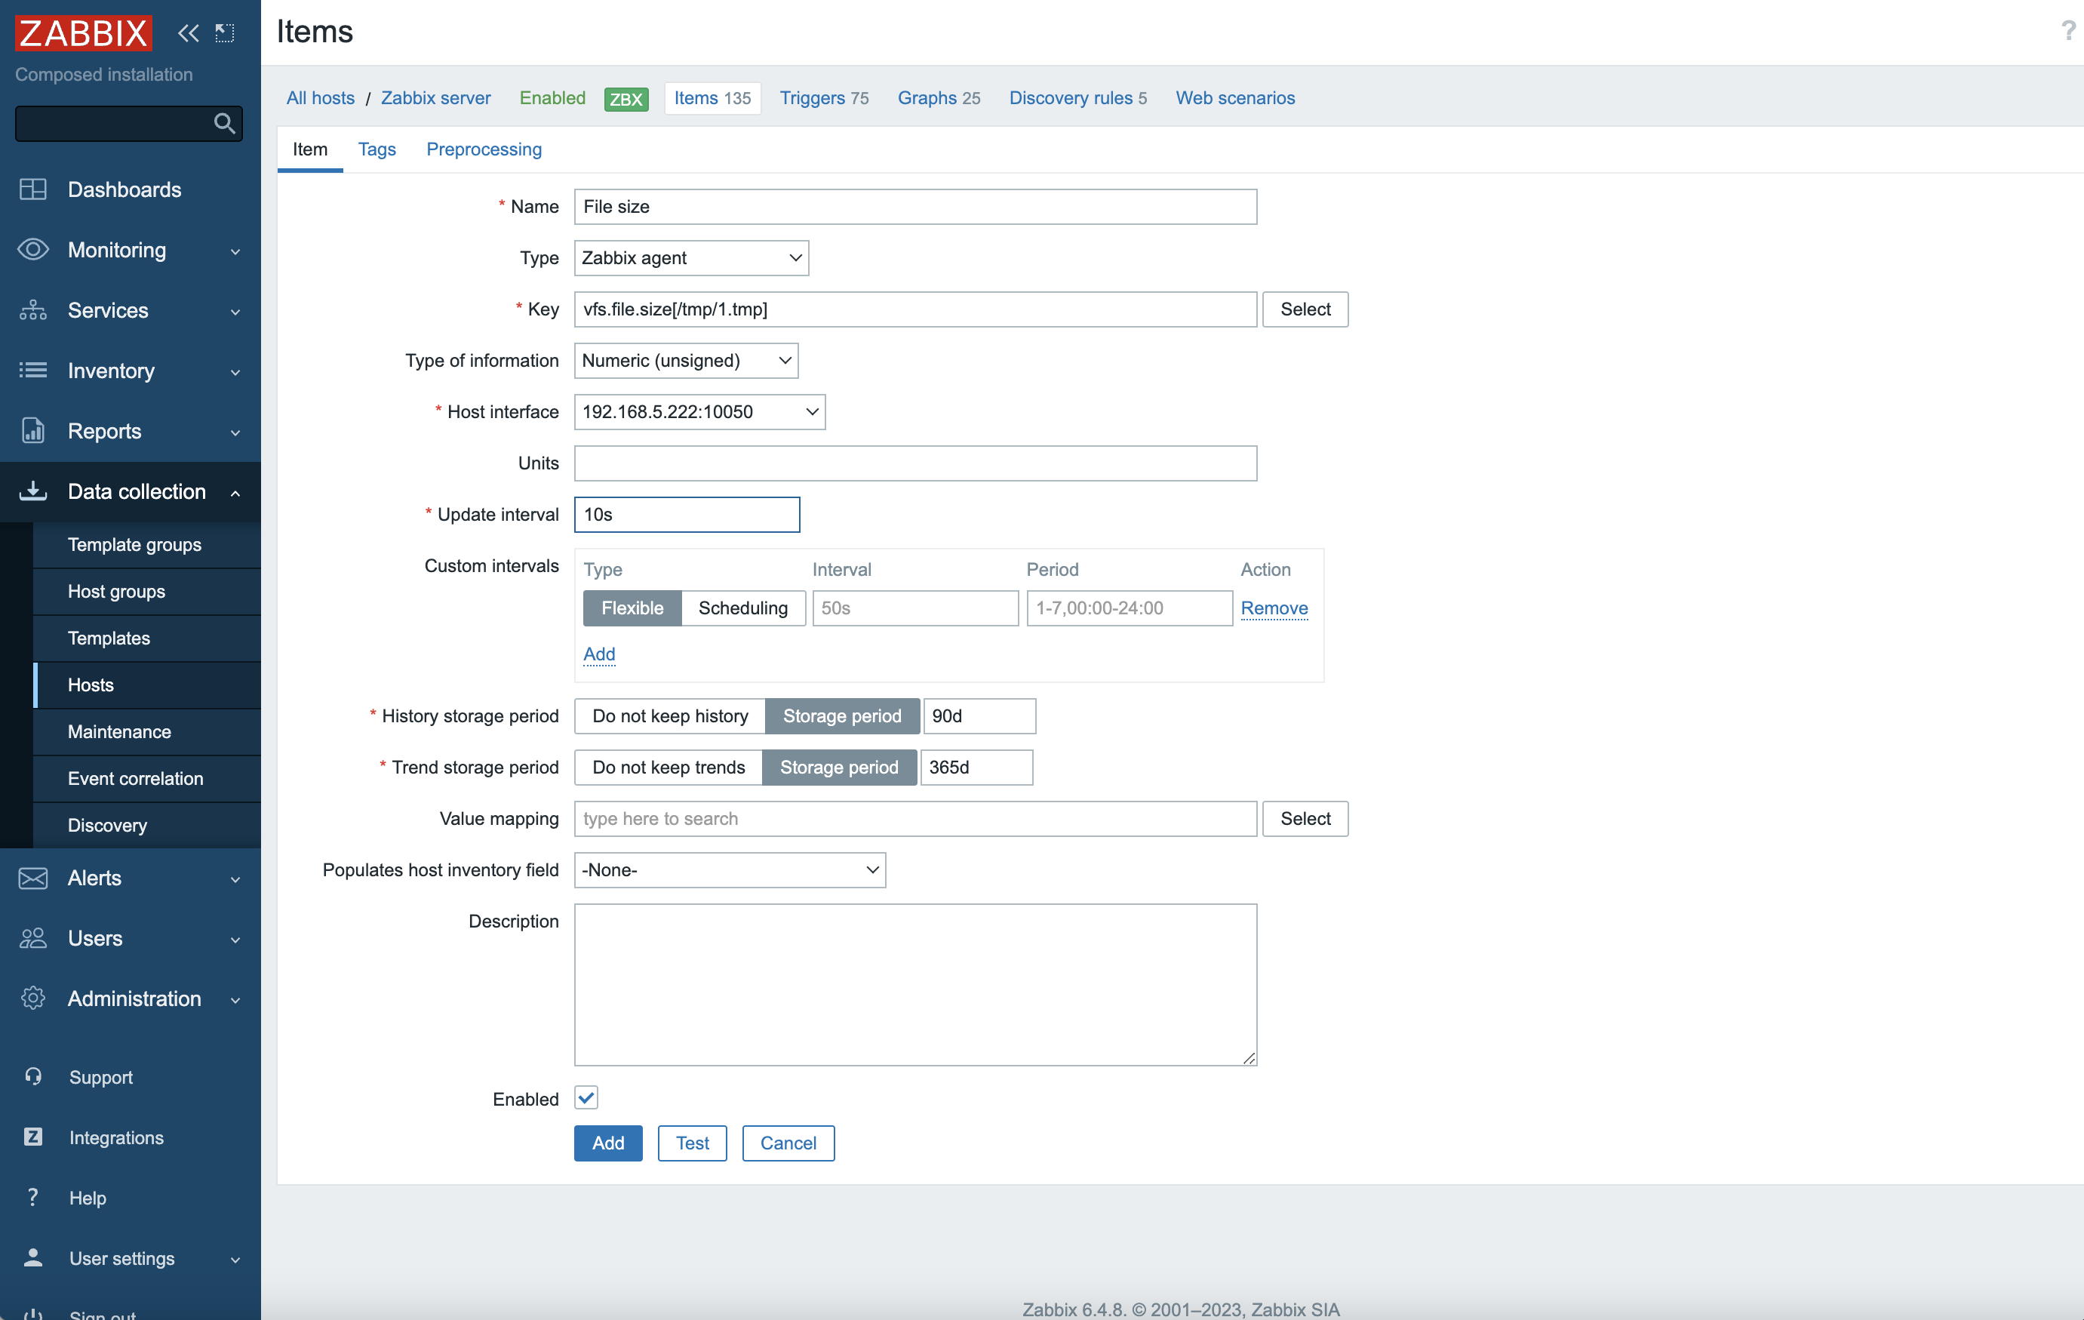Screen dimensions: 2084x1320
Task: Expand the Populates host inventory field dropdown
Action: click(730, 870)
